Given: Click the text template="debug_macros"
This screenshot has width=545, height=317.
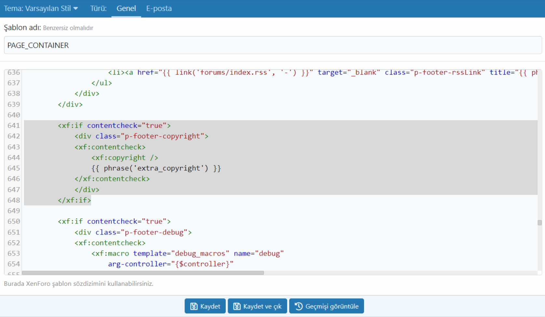Looking at the screenshot, I should (x=181, y=253).
